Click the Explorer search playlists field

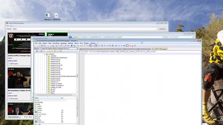181,37
